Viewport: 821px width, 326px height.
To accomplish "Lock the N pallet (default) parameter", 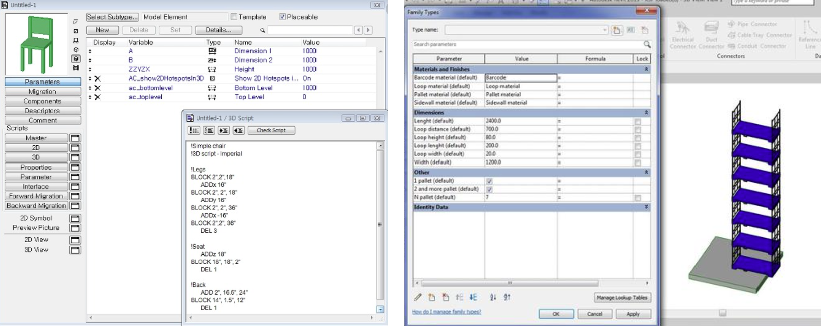I will (638, 198).
